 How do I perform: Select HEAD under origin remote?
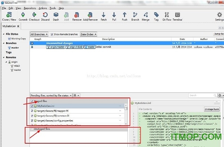pyautogui.click(x=17, y=66)
